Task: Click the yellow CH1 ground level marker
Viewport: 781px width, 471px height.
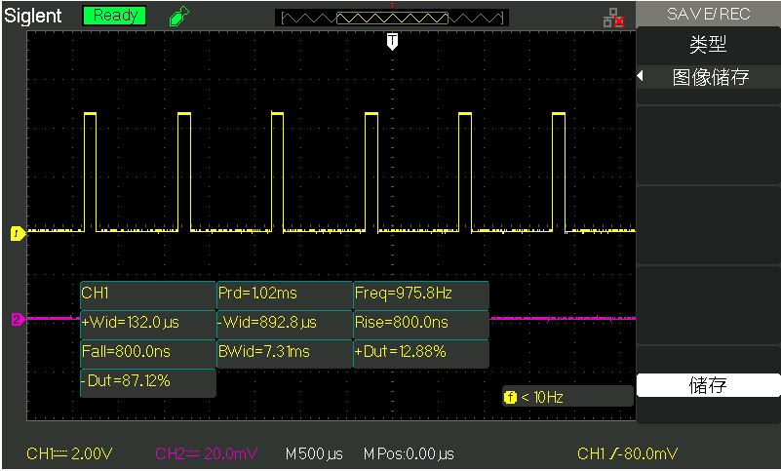Action: 18,233
